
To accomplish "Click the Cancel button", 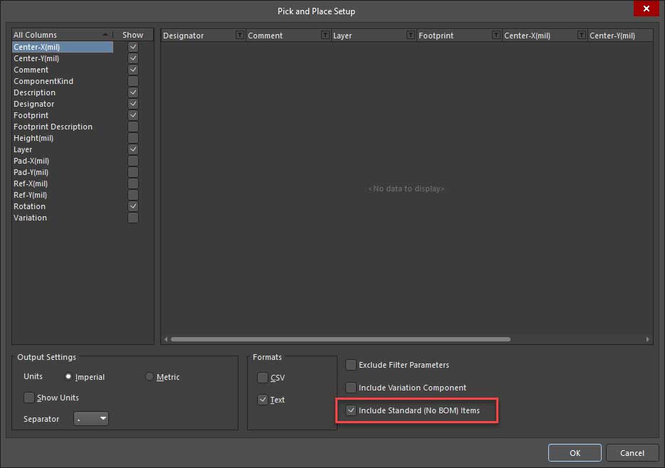I will (632, 453).
